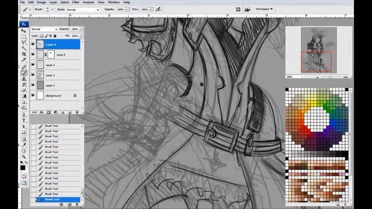Select the Blur tool
372x209 pixels.
point(24,102)
